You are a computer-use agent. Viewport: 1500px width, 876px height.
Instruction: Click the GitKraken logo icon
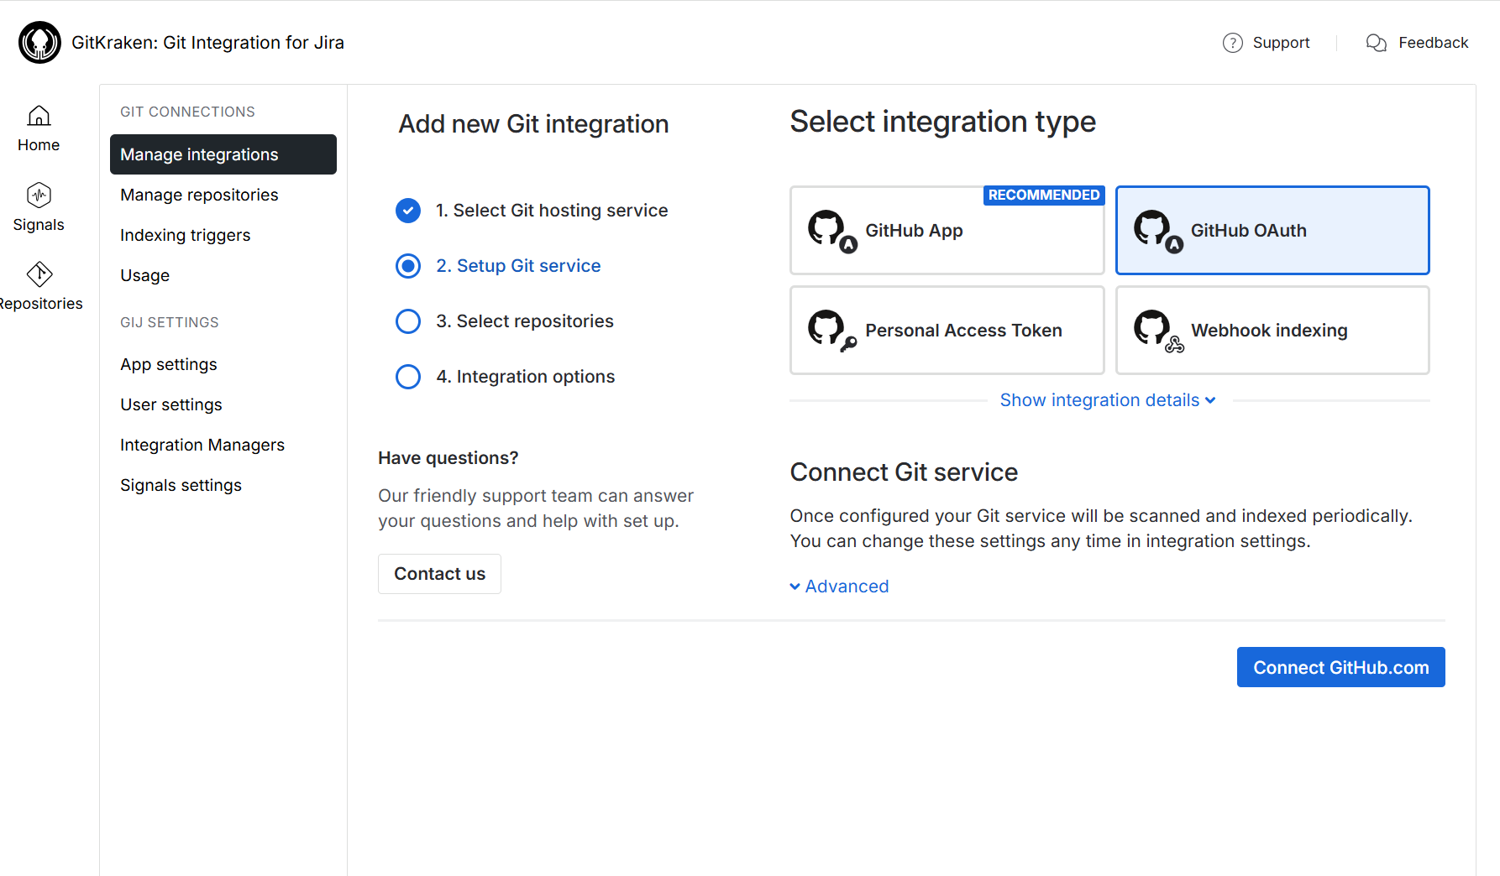(x=39, y=43)
